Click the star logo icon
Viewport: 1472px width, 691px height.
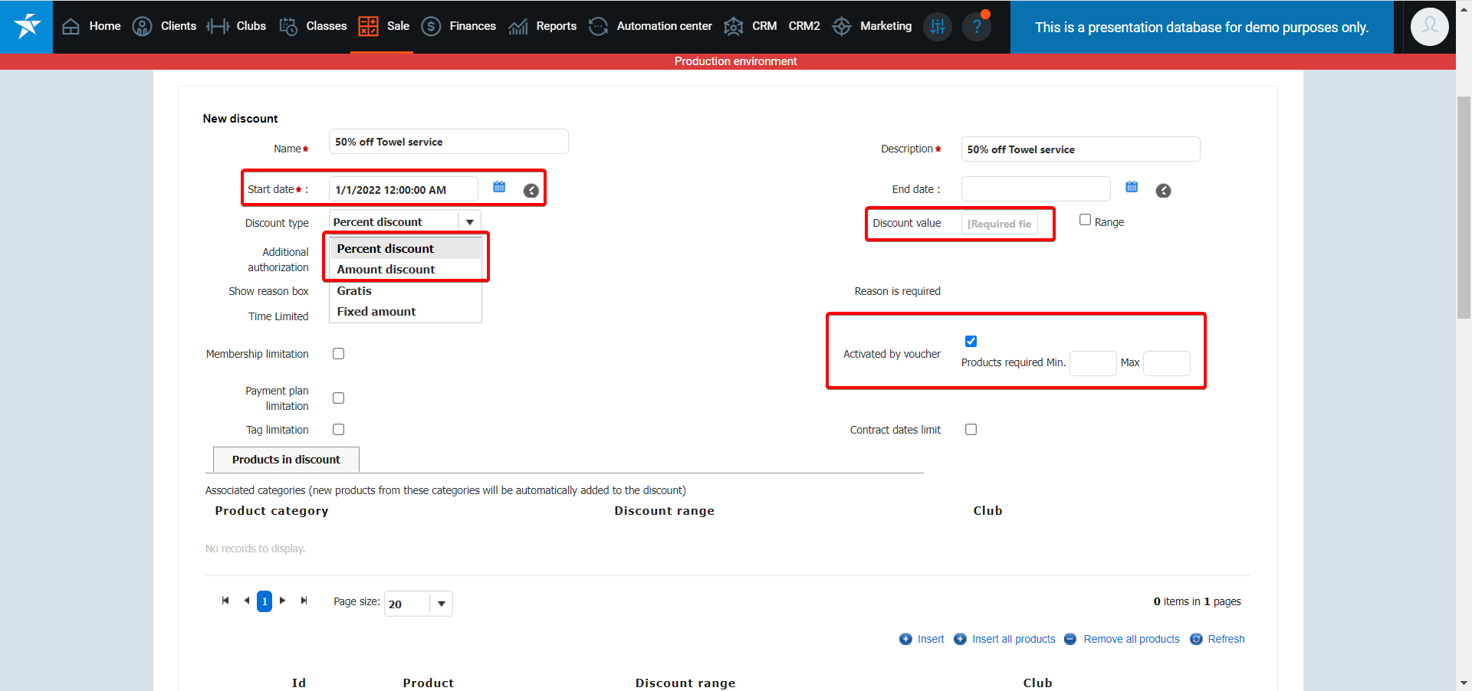[x=27, y=27]
